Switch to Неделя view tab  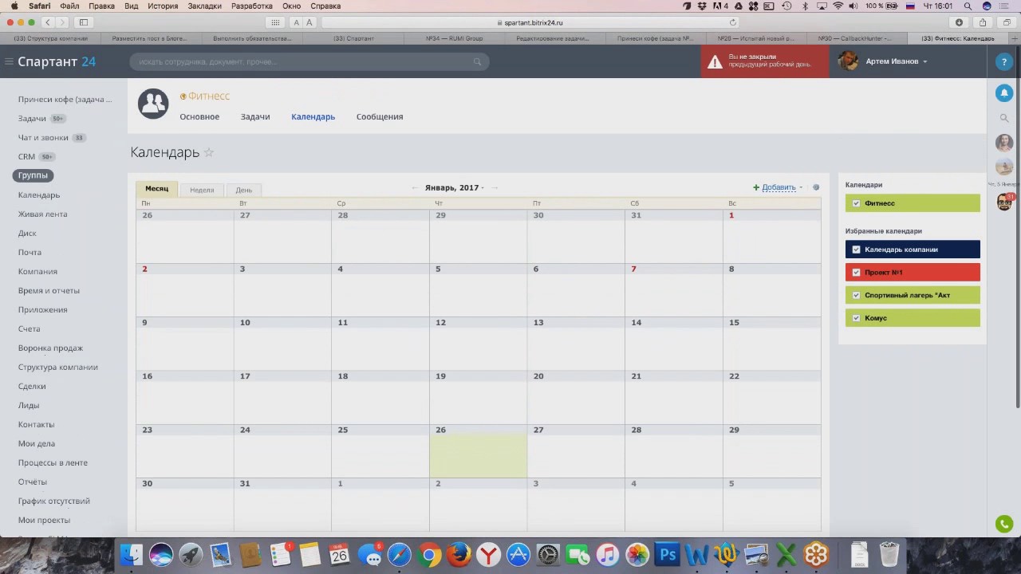pyautogui.click(x=202, y=190)
